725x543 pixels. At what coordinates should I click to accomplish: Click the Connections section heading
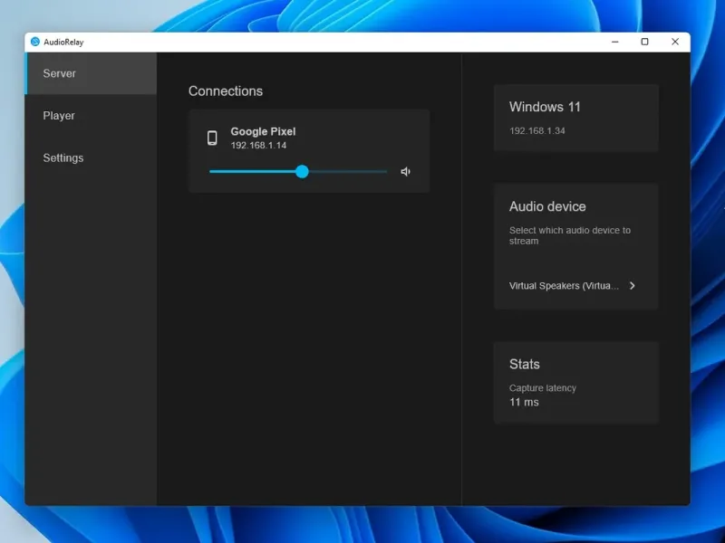point(226,91)
